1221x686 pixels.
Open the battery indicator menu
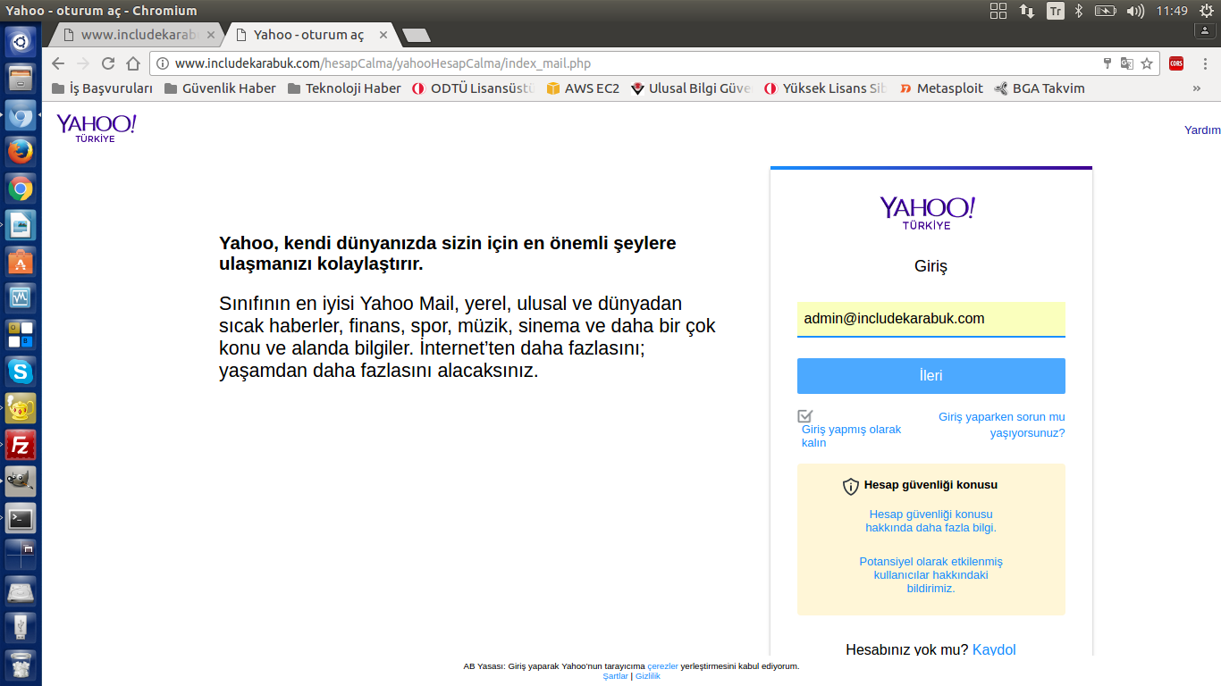click(x=1106, y=11)
